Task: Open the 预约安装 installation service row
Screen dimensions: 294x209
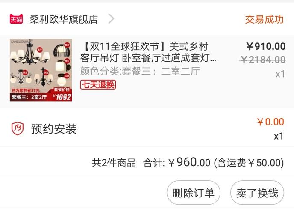Action: pos(147,128)
